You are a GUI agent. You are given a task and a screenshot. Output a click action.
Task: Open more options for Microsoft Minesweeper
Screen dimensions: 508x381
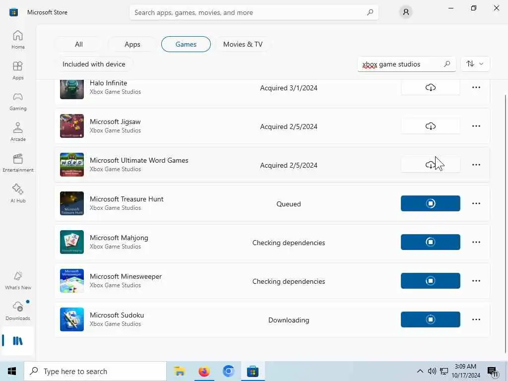pos(476,281)
